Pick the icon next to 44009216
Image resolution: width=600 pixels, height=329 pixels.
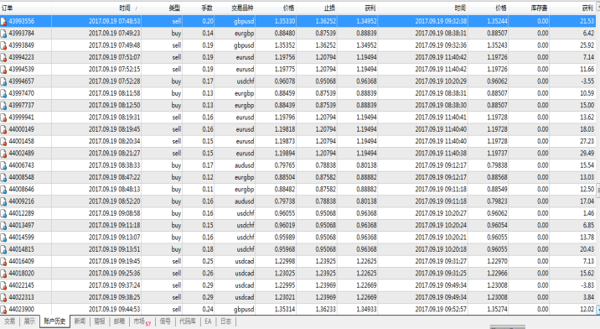[3, 201]
